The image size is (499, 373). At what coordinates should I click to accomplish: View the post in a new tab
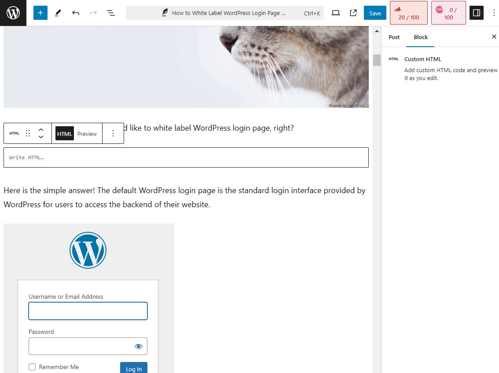(x=353, y=13)
